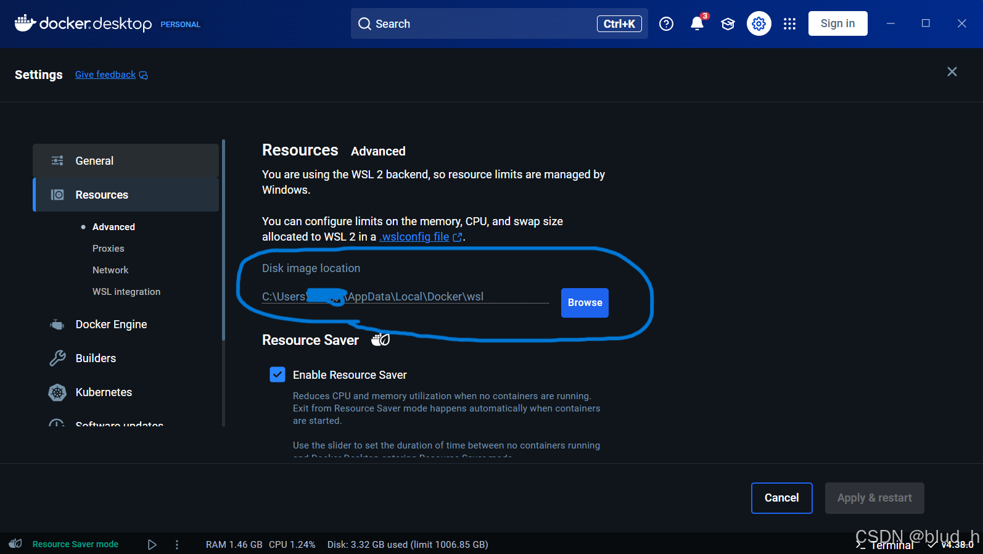The height and width of the screenshot is (554, 983).
Task: Open the Learning Center graduation cap icon
Action: coord(728,24)
